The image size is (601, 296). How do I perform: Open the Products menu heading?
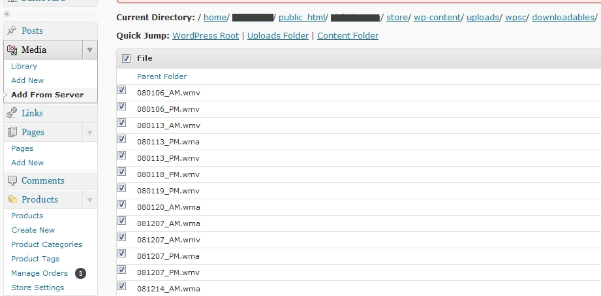point(39,199)
